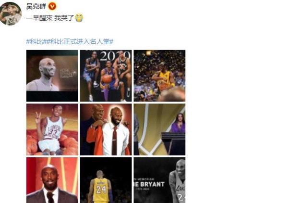This screenshot has height=203, width=288.
Task: Click the 2020 text in poster thumbnail
Action: pos(115,56)
